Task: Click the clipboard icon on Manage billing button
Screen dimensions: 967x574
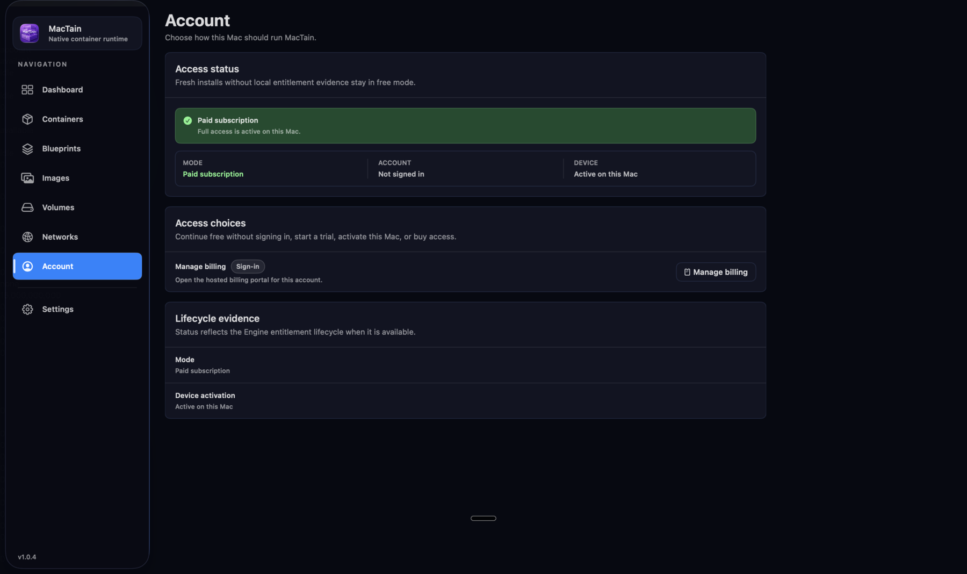Action: (x=687, y=272)
